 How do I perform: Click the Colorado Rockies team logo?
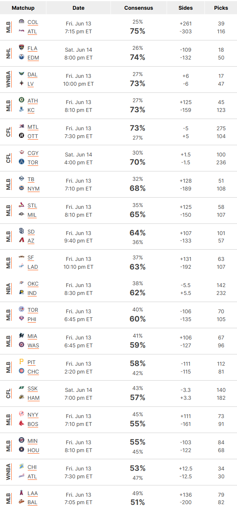[x=21, y=22]
